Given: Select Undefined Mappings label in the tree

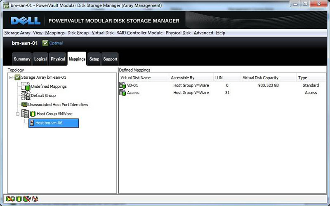Looking at the screenshot, I should coord(49,87).
